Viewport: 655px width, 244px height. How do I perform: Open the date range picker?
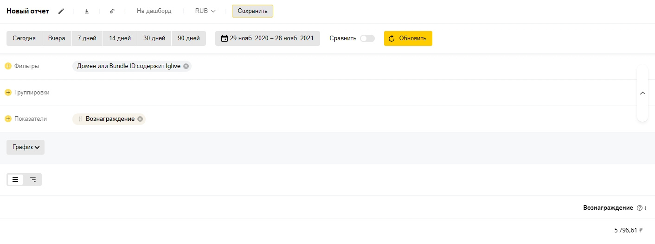coord(267,38)
